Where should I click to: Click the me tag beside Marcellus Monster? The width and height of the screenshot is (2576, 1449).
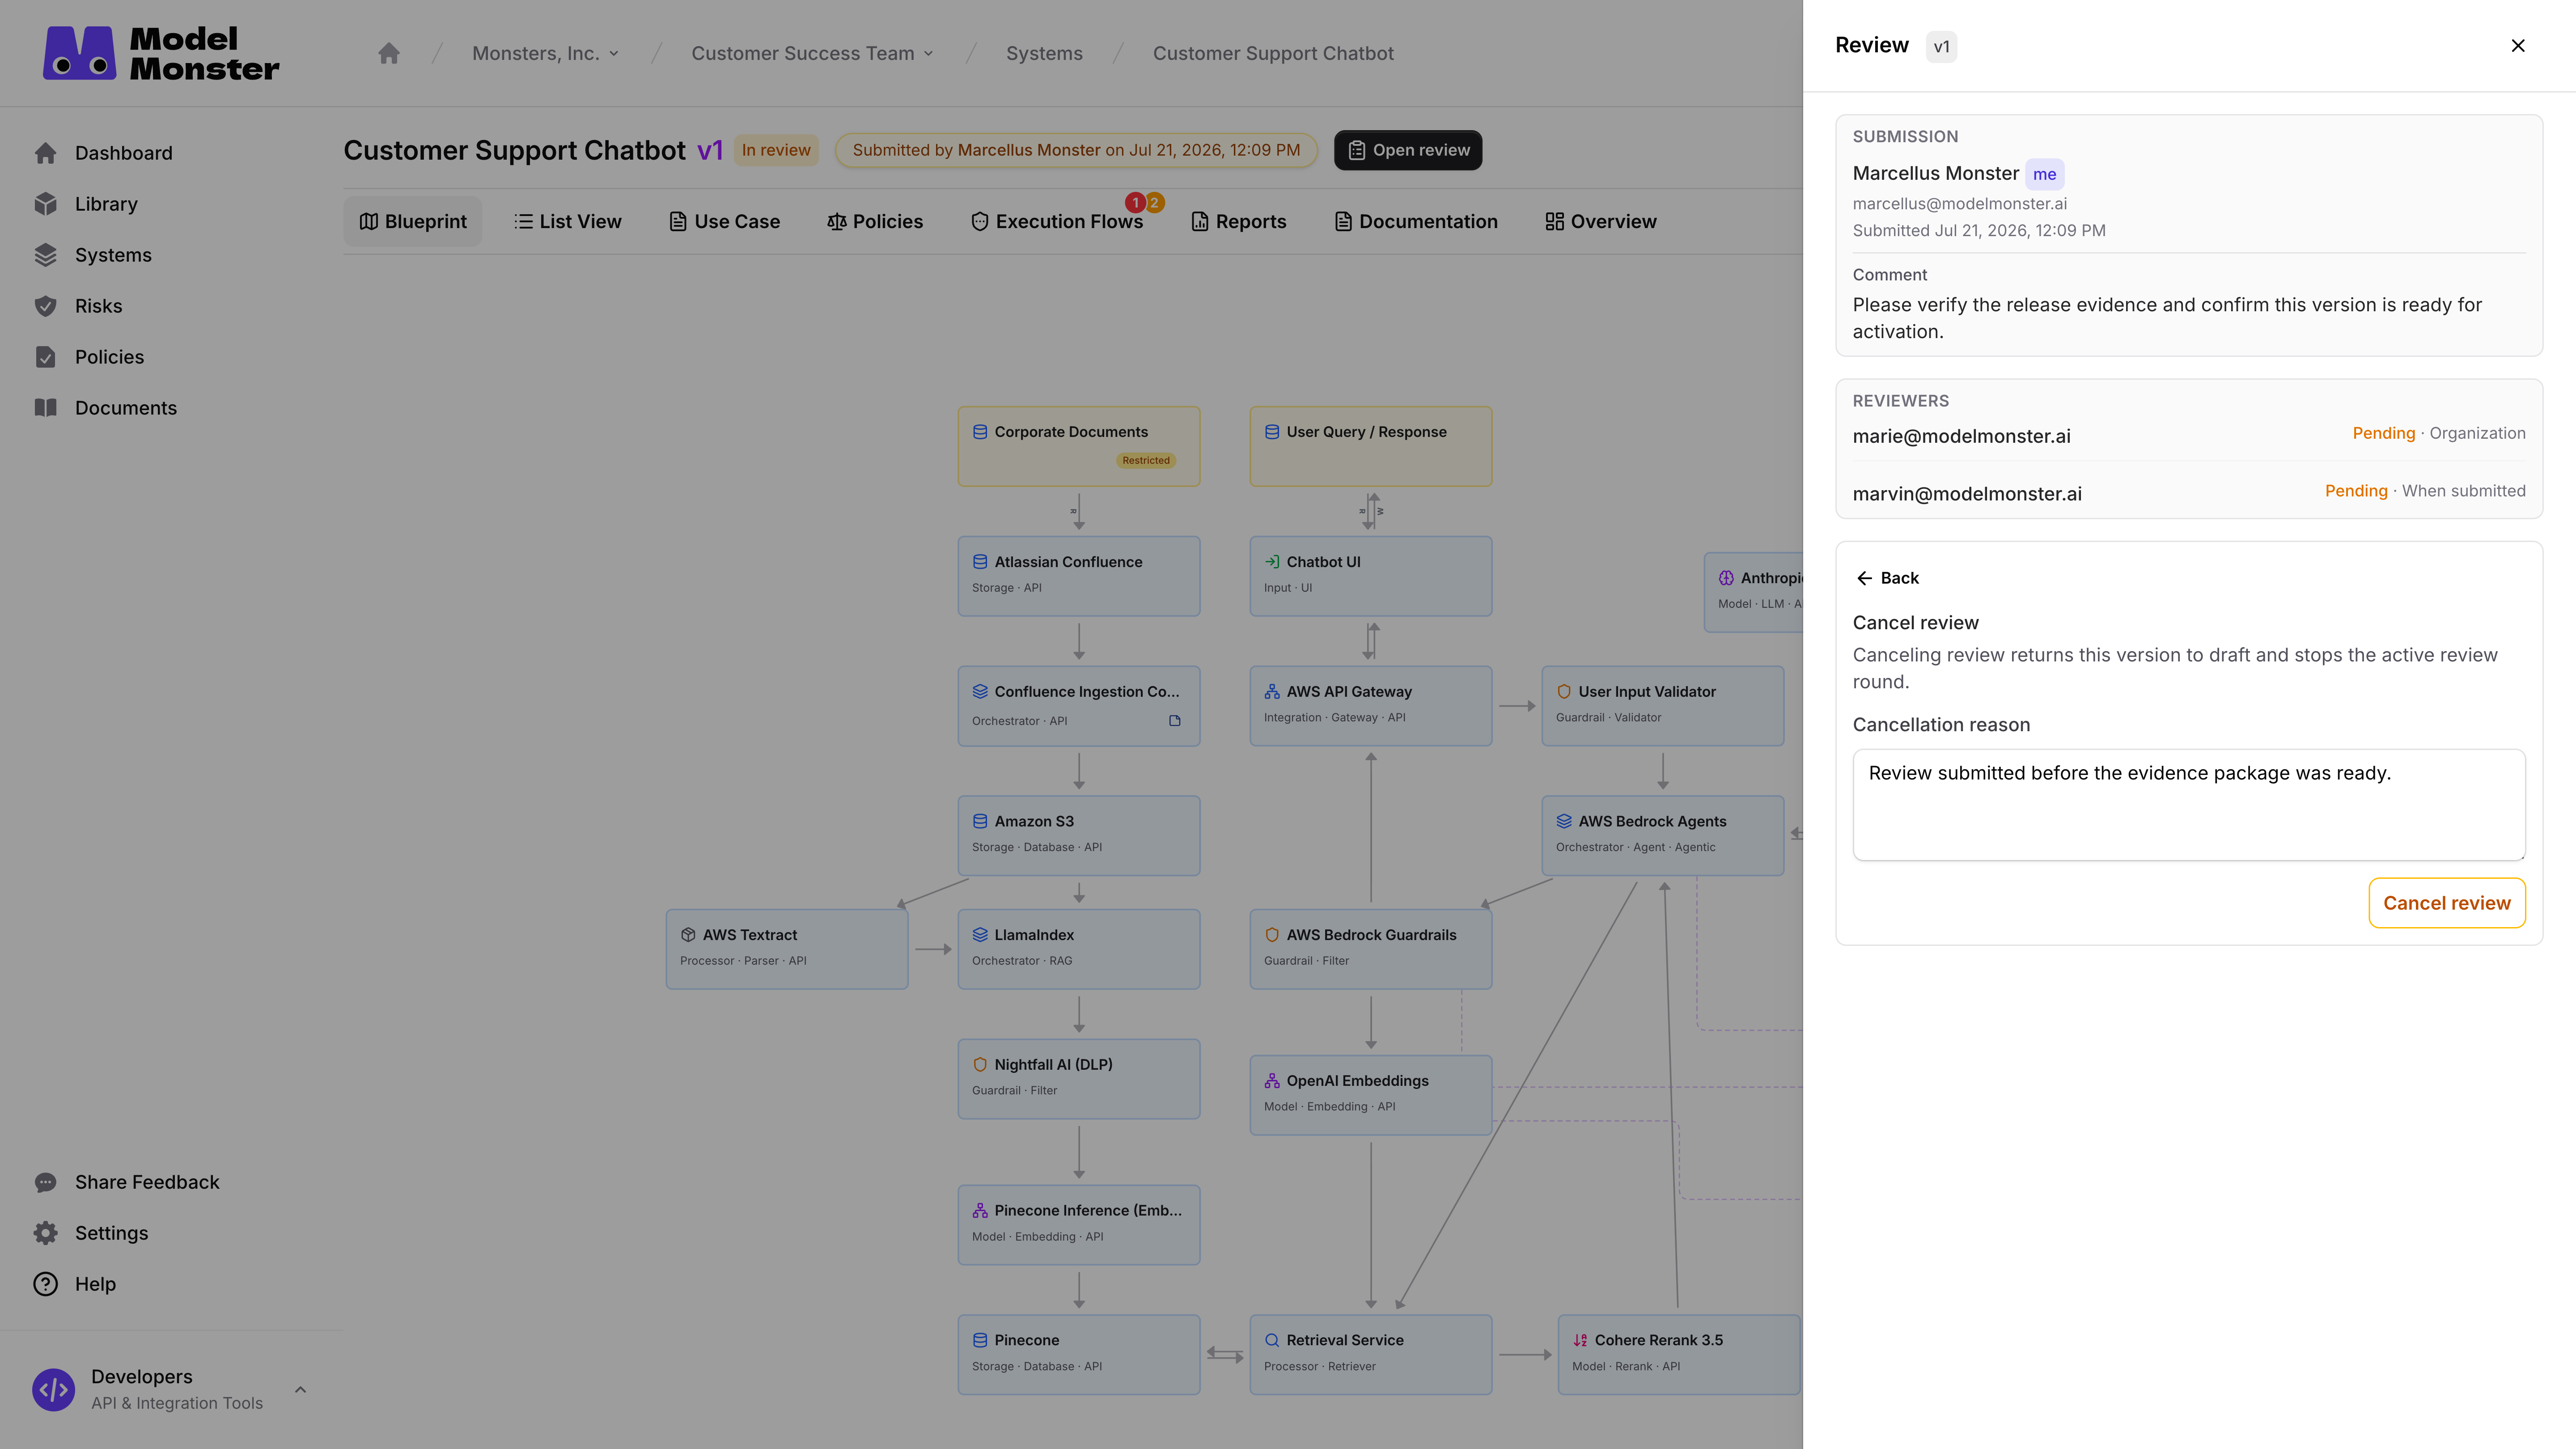(x=2044, y=174)
